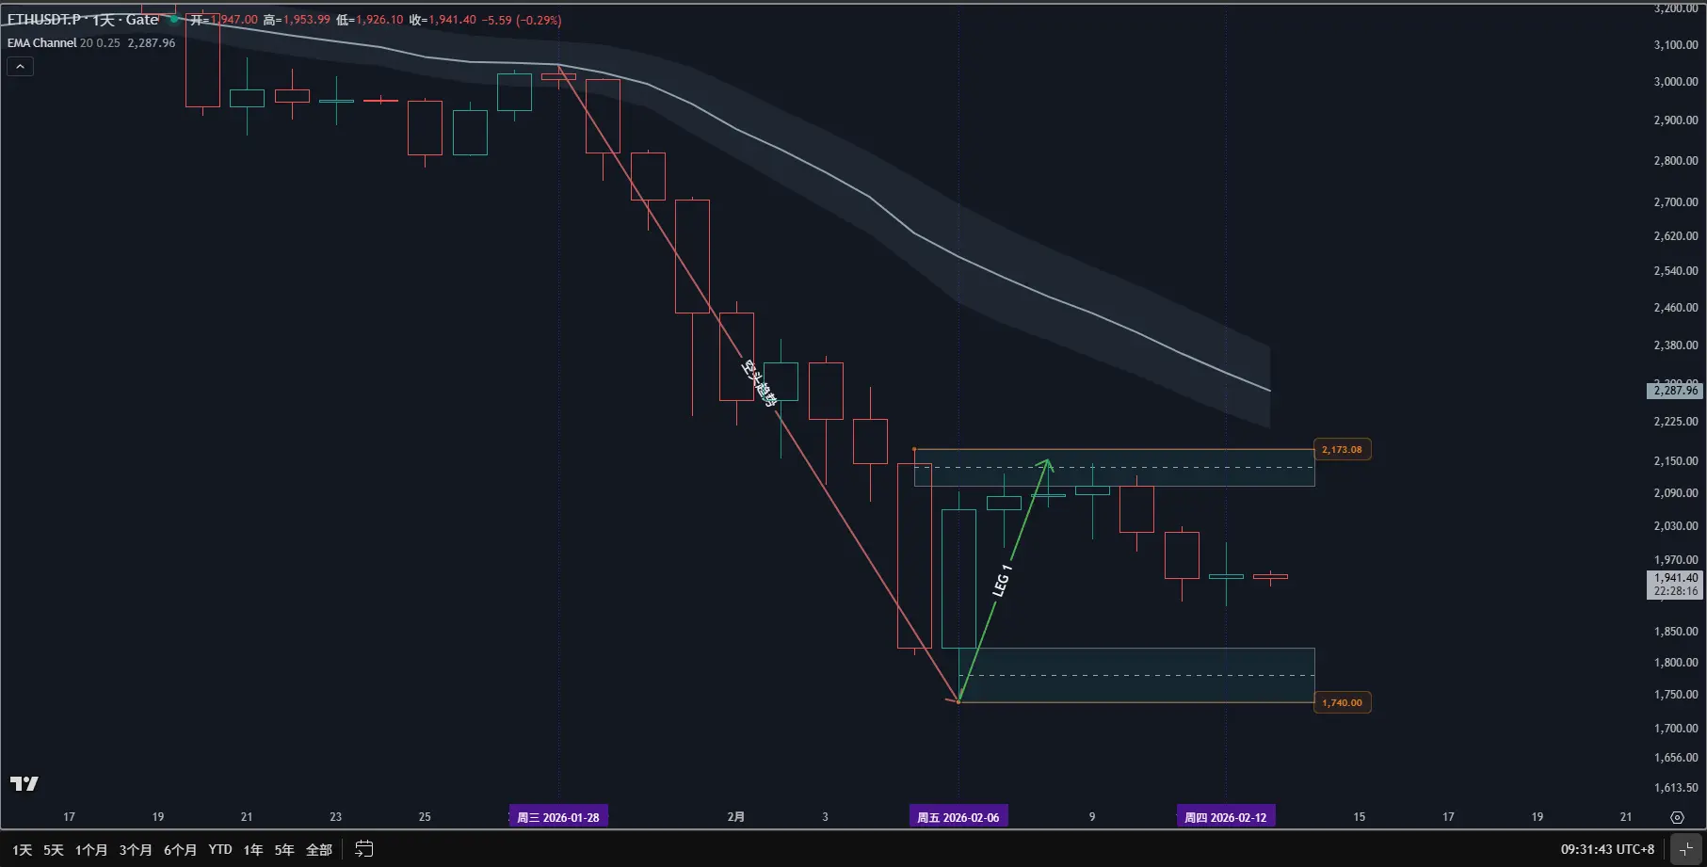This screenshot has height=867, width=1707.
Task: Click the 2月 label on time axis
Action: coord(736,817)
